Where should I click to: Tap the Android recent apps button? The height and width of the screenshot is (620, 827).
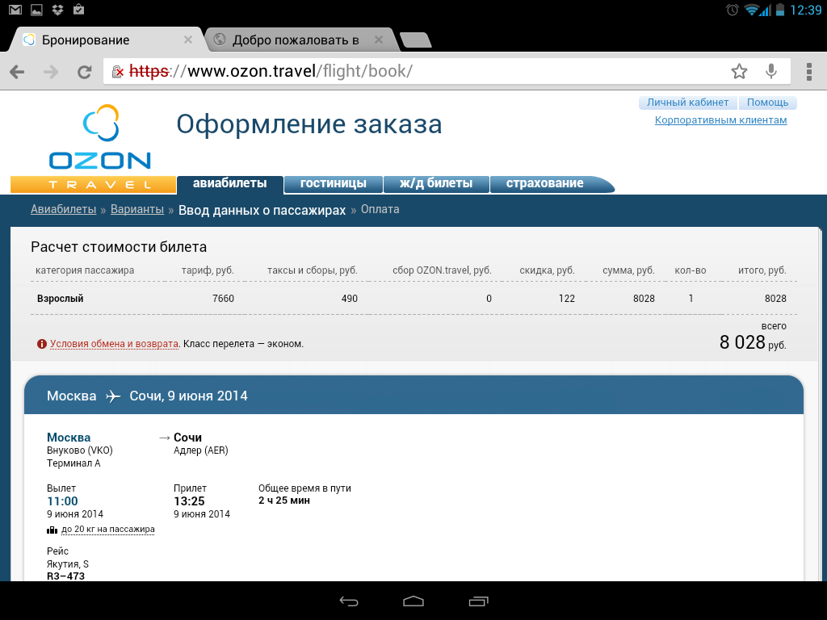(x=478, y=601)
